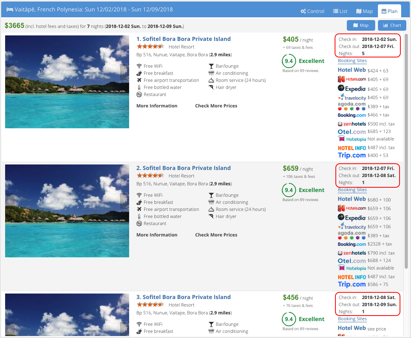This screenshot has width=411, height=338.
Task: Click the Trip.com logo priced $400 + 53
Action: point(352,155)
